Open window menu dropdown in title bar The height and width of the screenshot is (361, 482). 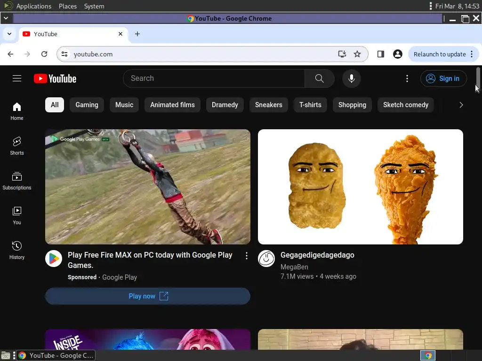click(6, 18)
